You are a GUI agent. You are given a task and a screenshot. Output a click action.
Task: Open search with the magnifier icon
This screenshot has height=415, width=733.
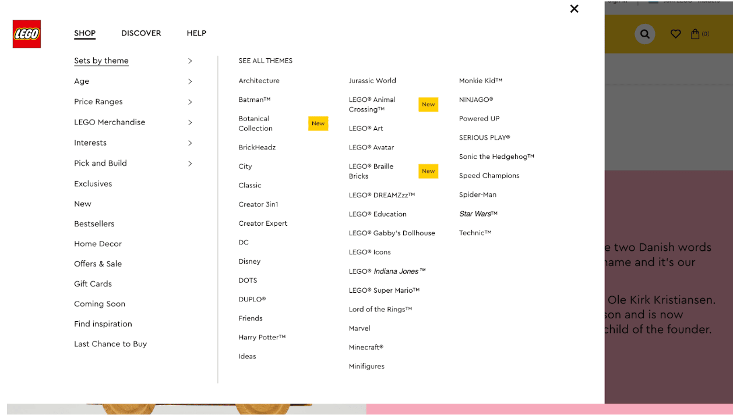[644, 34]
